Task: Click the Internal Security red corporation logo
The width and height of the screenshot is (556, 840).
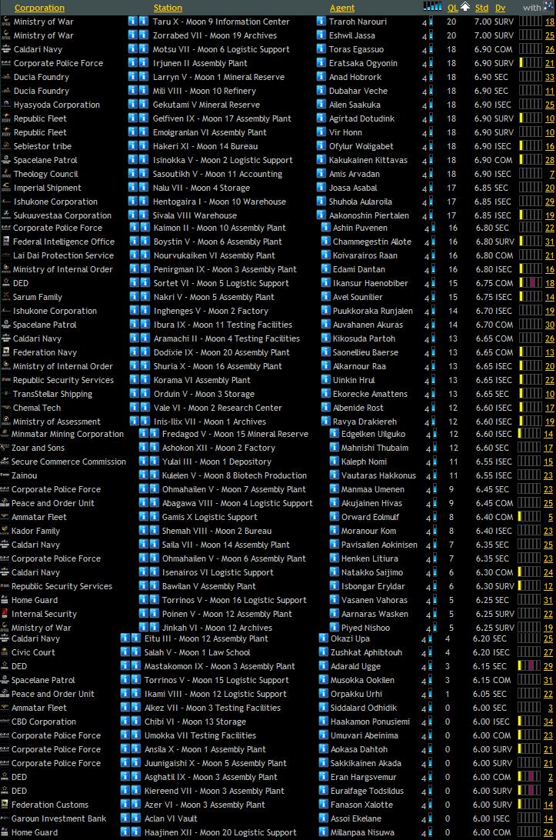Action: point(5,613)
